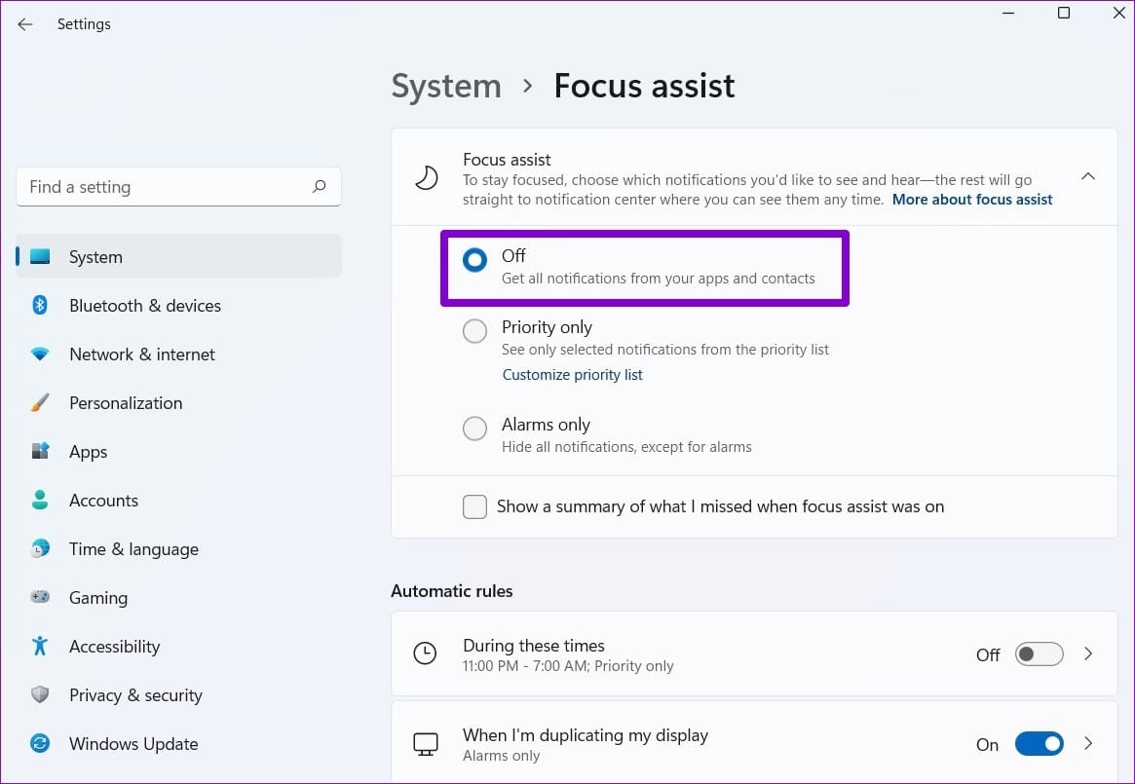Click the Bluetooth & devices icon

click(x=40, y=305)
